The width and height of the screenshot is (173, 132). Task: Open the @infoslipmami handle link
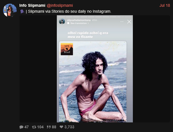60,5
